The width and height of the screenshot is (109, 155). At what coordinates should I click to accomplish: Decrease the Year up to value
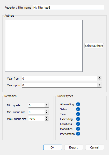(x=99, y=86)
